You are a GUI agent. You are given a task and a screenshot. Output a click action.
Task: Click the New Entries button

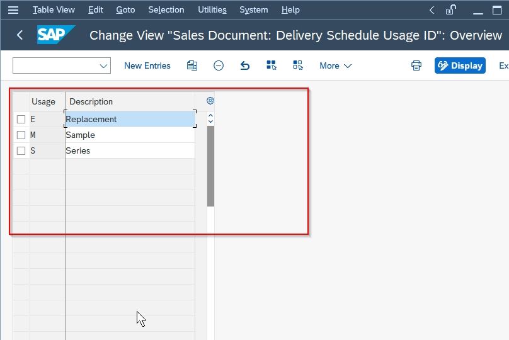click(147, 65)
